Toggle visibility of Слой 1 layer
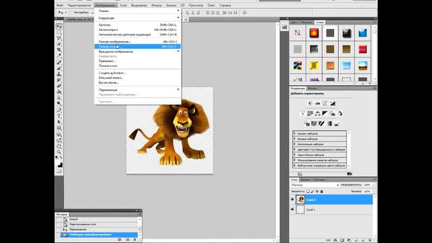Viewport: 432px width, 243px height. point(292,209)
